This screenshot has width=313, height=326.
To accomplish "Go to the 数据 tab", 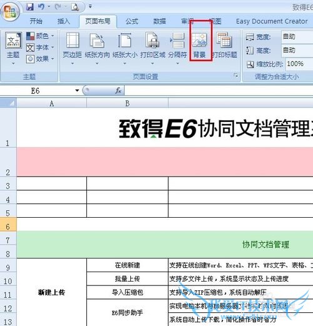I will pyautogui.click(x=160, y=21).
